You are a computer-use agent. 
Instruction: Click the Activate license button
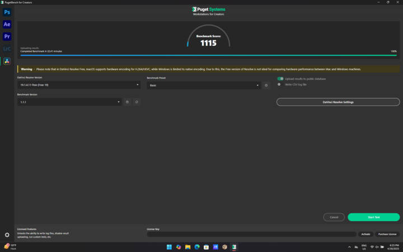365,234
